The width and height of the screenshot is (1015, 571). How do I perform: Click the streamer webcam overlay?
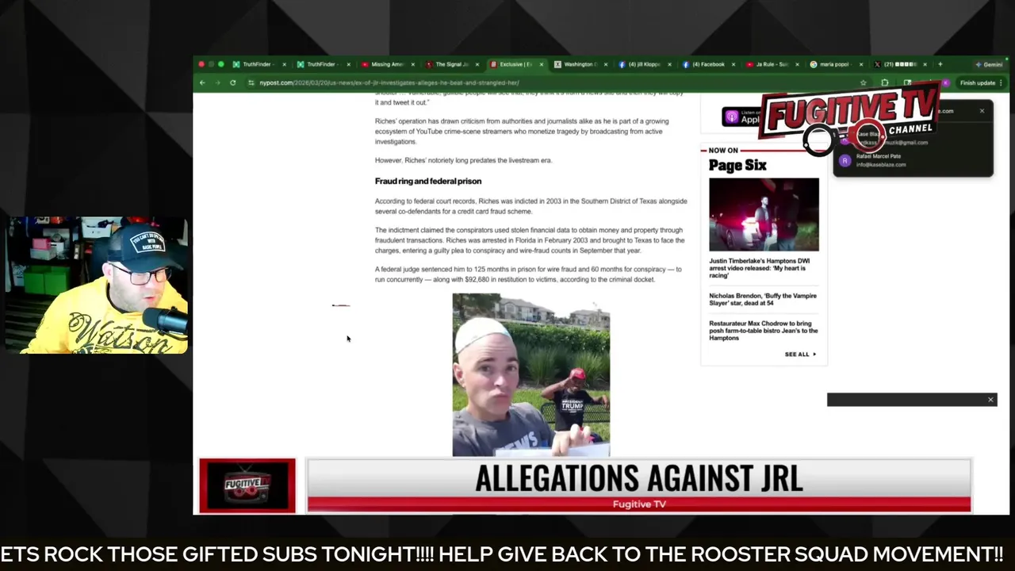click(x=96, y=285)
